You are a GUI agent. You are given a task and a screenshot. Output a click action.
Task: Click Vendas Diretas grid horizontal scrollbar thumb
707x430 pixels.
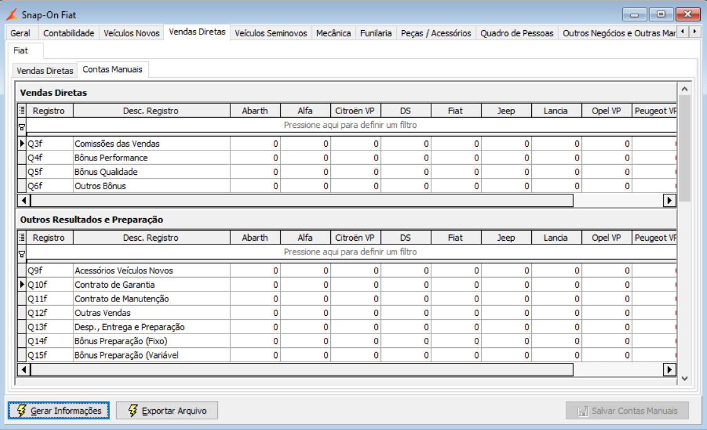[301, 201]
